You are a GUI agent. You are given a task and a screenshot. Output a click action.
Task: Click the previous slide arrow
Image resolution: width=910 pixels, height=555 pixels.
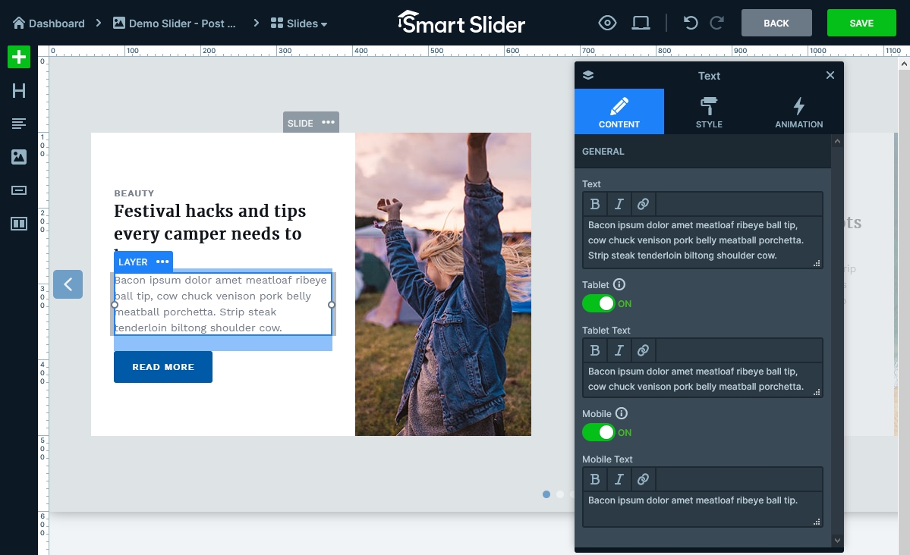pos(68,284)
